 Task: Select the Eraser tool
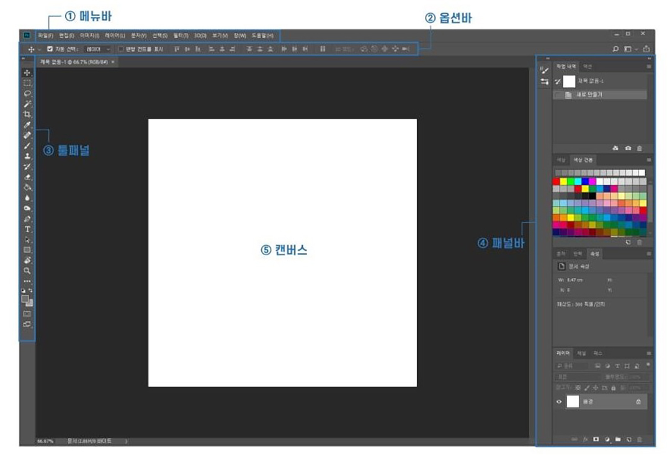click(x=27, y=177)
